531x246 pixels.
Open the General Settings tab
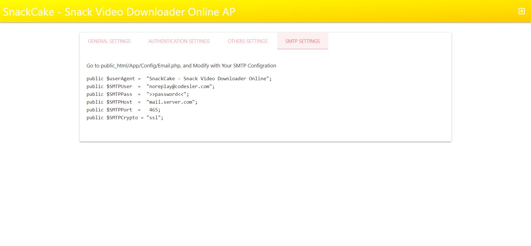[109, 41]
